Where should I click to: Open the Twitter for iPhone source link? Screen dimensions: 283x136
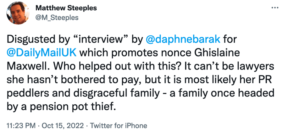(x=119, y=126)
